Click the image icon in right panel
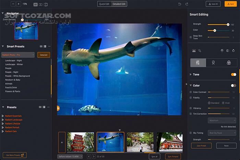Image resolution: width=240 pixels, height=160 pixels. tap(194, 51)
